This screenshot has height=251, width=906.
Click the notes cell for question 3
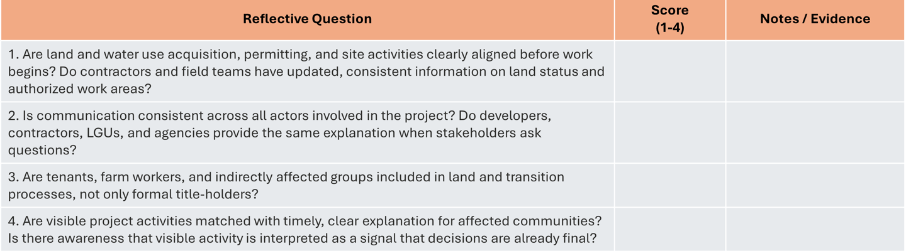click(815, 186)
